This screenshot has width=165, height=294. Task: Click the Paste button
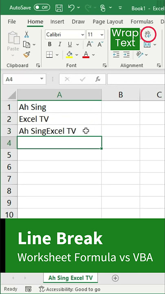coord(13,44)
